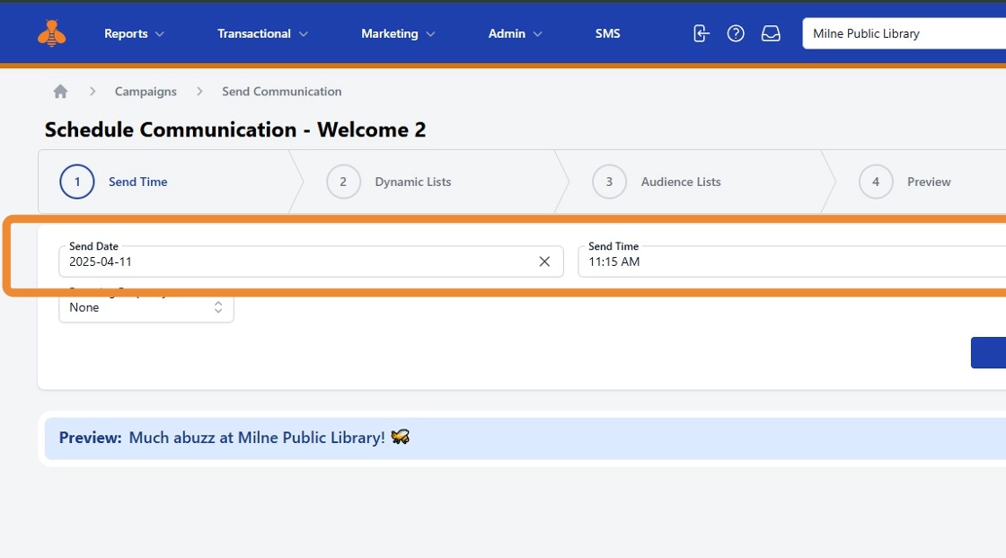
Task: Click the logout icon
Action: pos(701,33)
